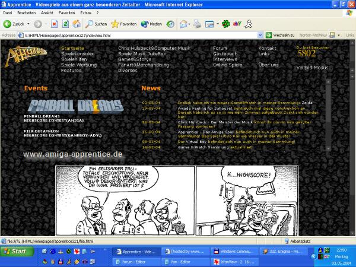Click the Kontakt navigation text
356x267 pixels.
[267, 48]
